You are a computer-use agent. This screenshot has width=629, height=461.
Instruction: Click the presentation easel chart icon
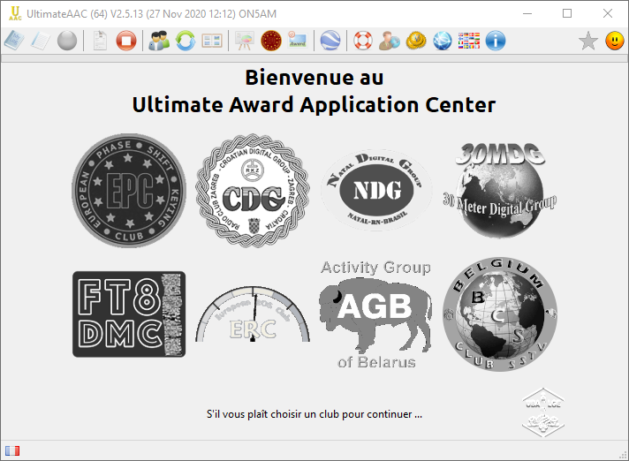point(245,41)
